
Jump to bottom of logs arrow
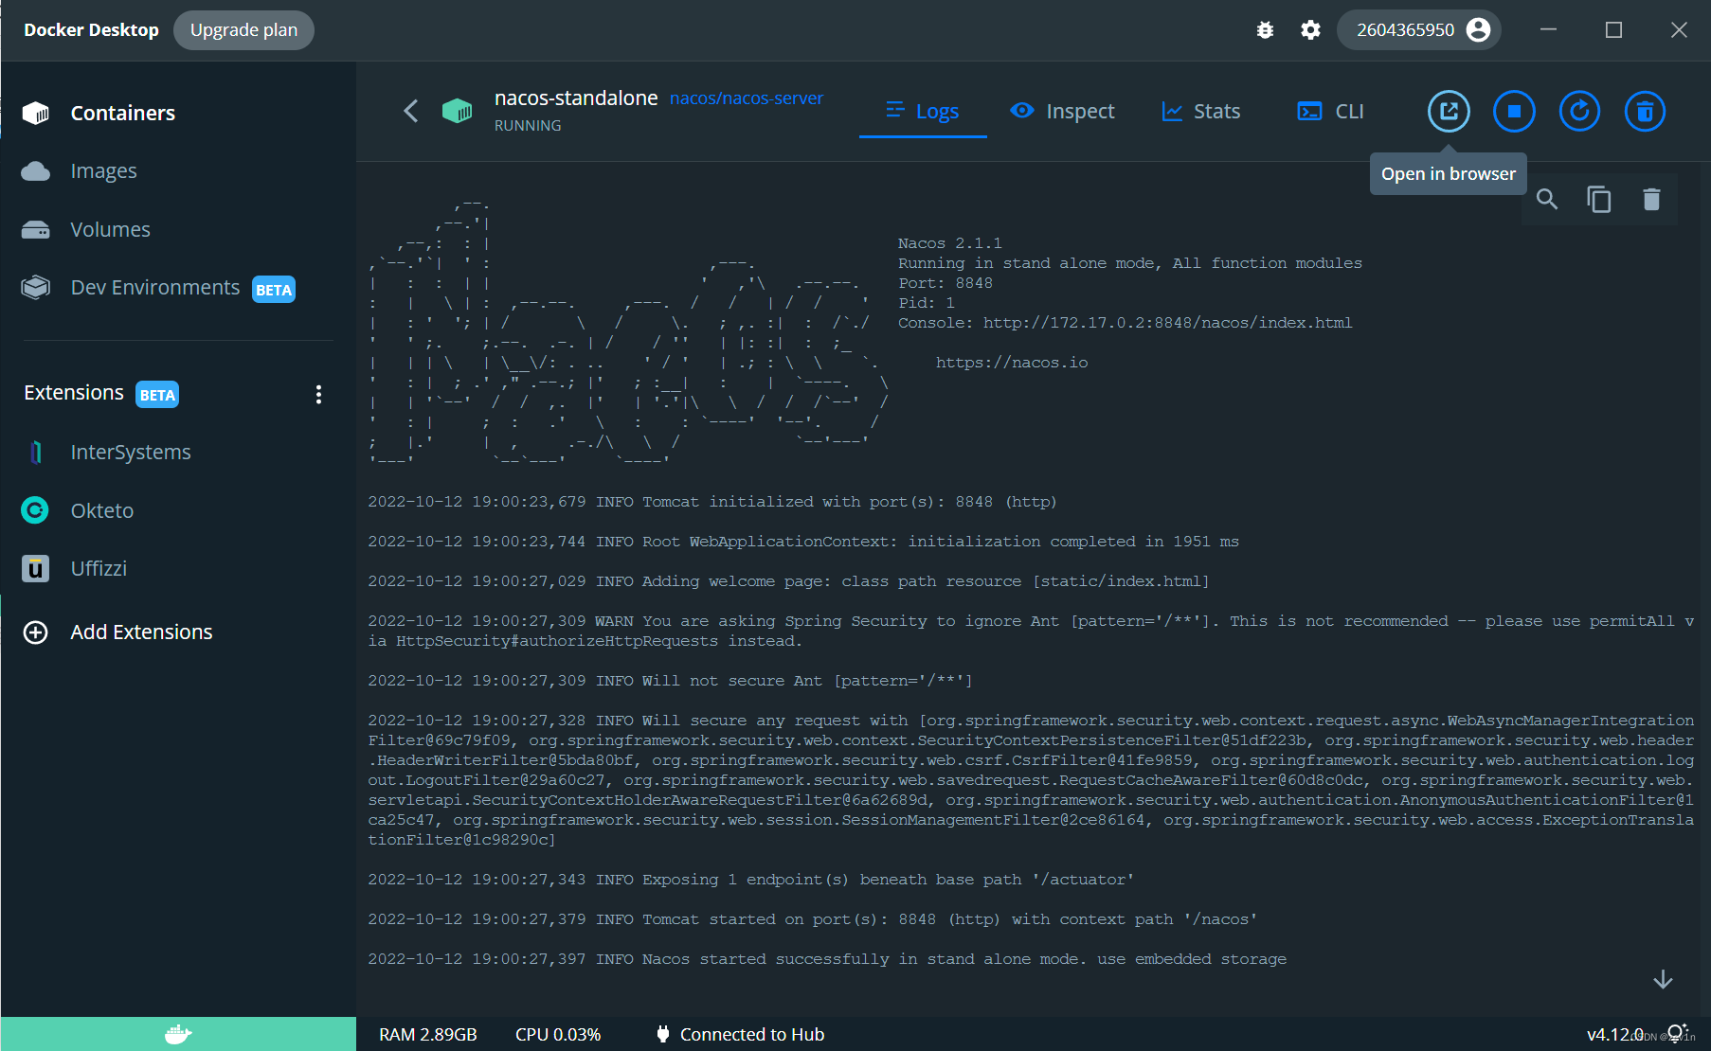tap(1663, 980)
